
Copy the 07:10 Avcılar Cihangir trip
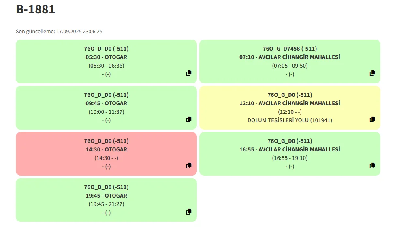[372, 73]
